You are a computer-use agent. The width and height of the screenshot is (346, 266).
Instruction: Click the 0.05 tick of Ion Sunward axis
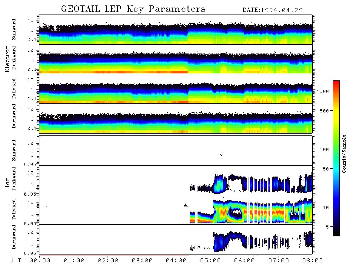[30, 164]
